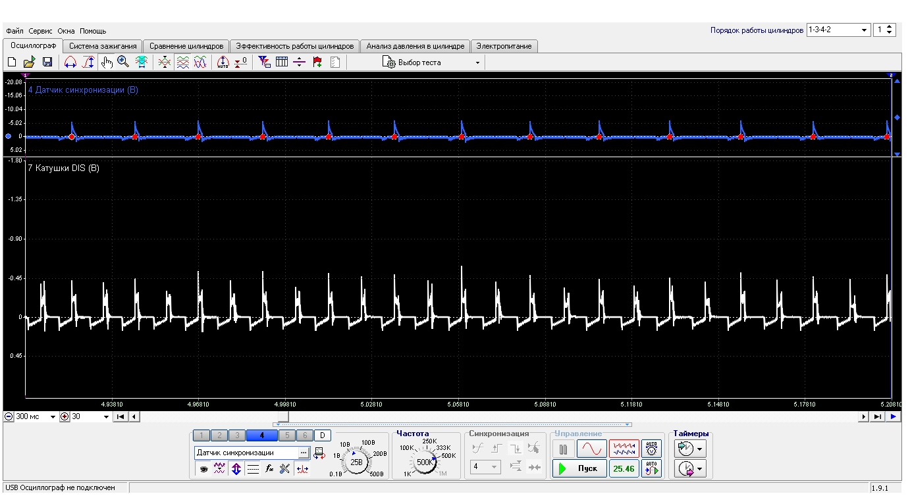Toggle channel 5 button
910x496 pixels.
(x=286, y=435)
